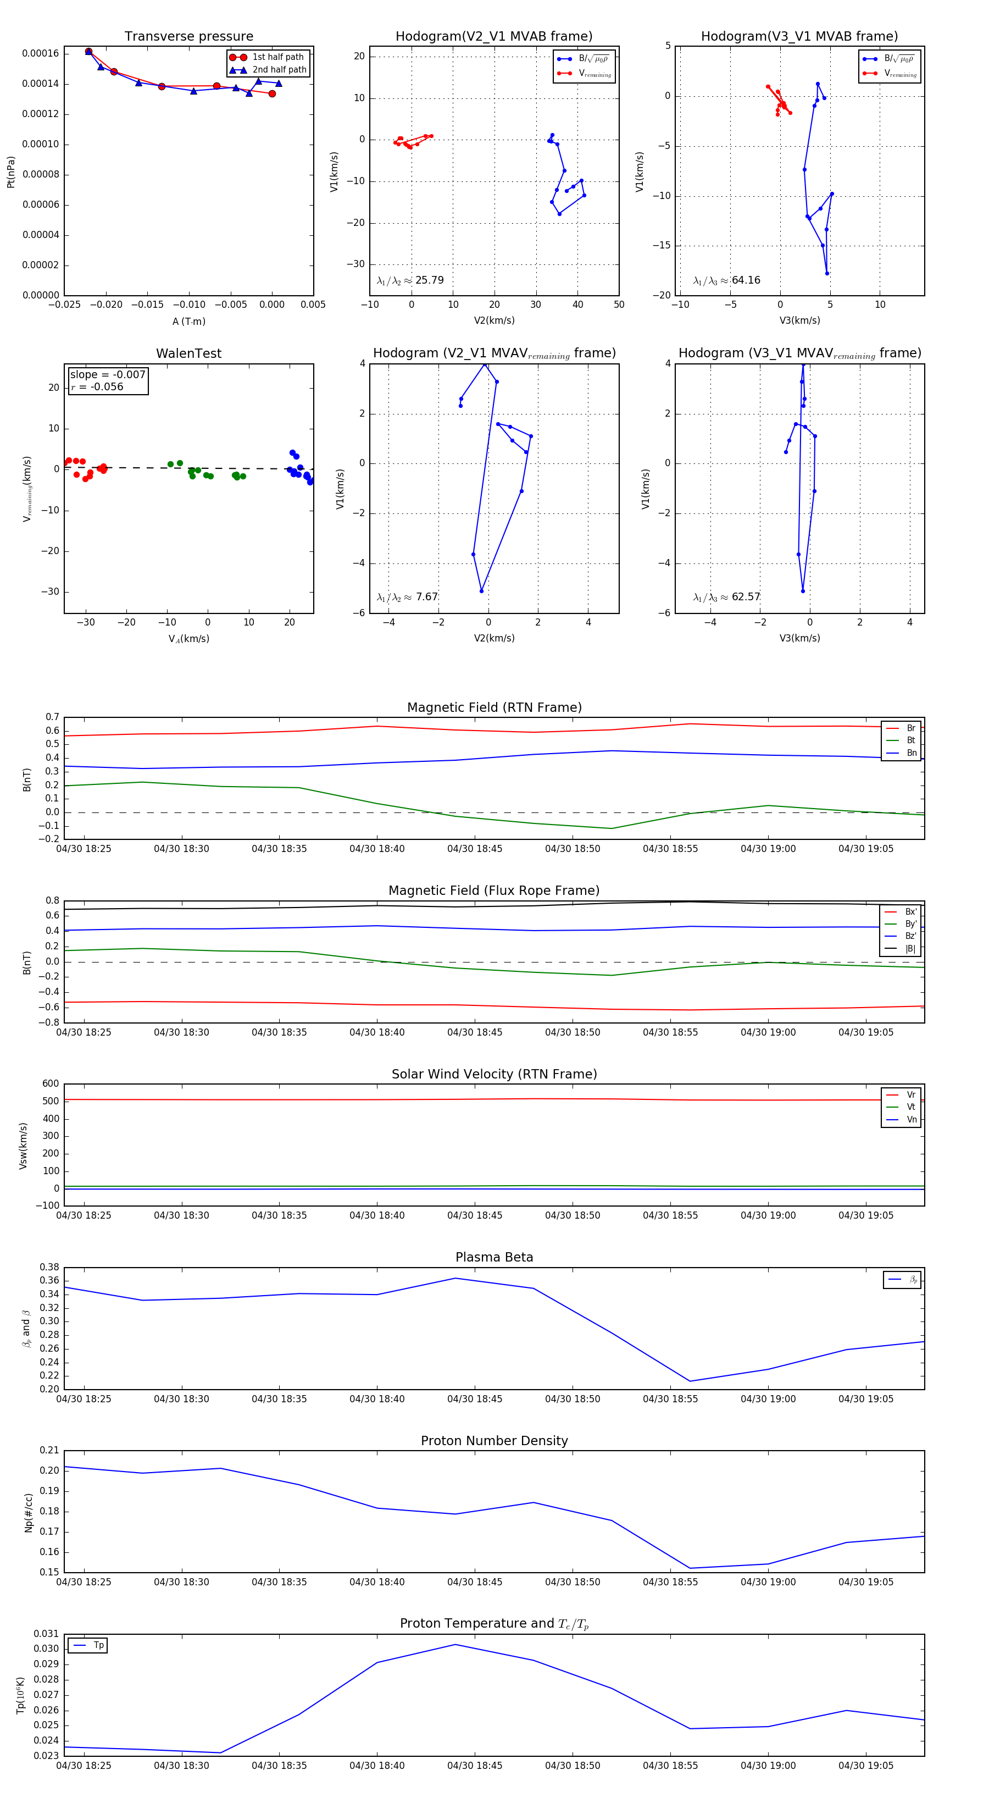Click the 'Vr' legend entry
Viewport: 989px width, 1814px height.
coord(902,1095)
